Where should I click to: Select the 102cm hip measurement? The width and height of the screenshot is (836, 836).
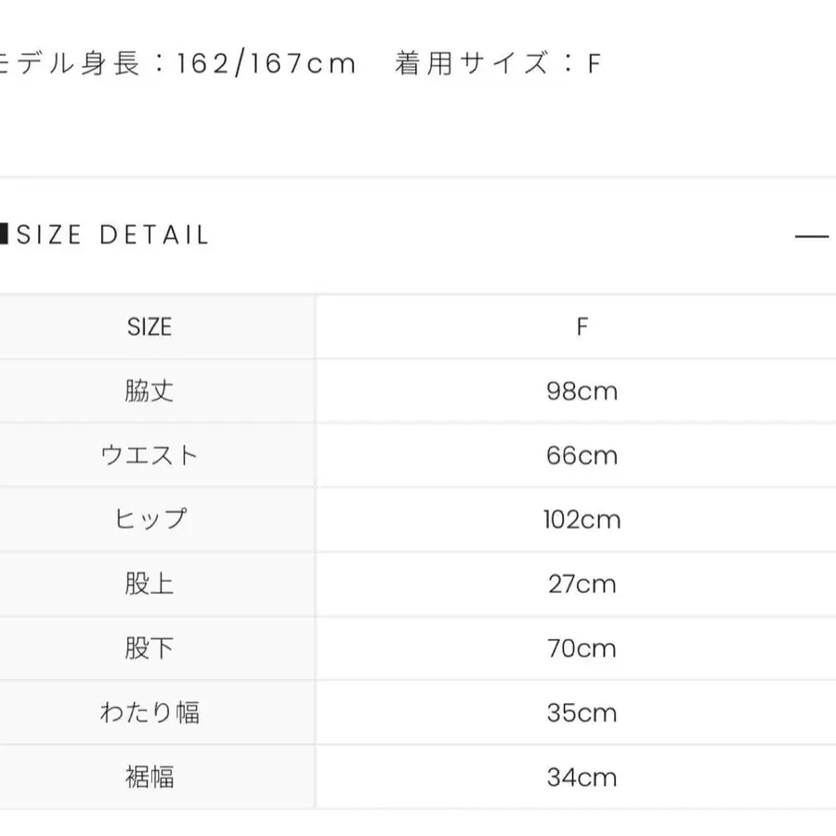coord(582,519)
